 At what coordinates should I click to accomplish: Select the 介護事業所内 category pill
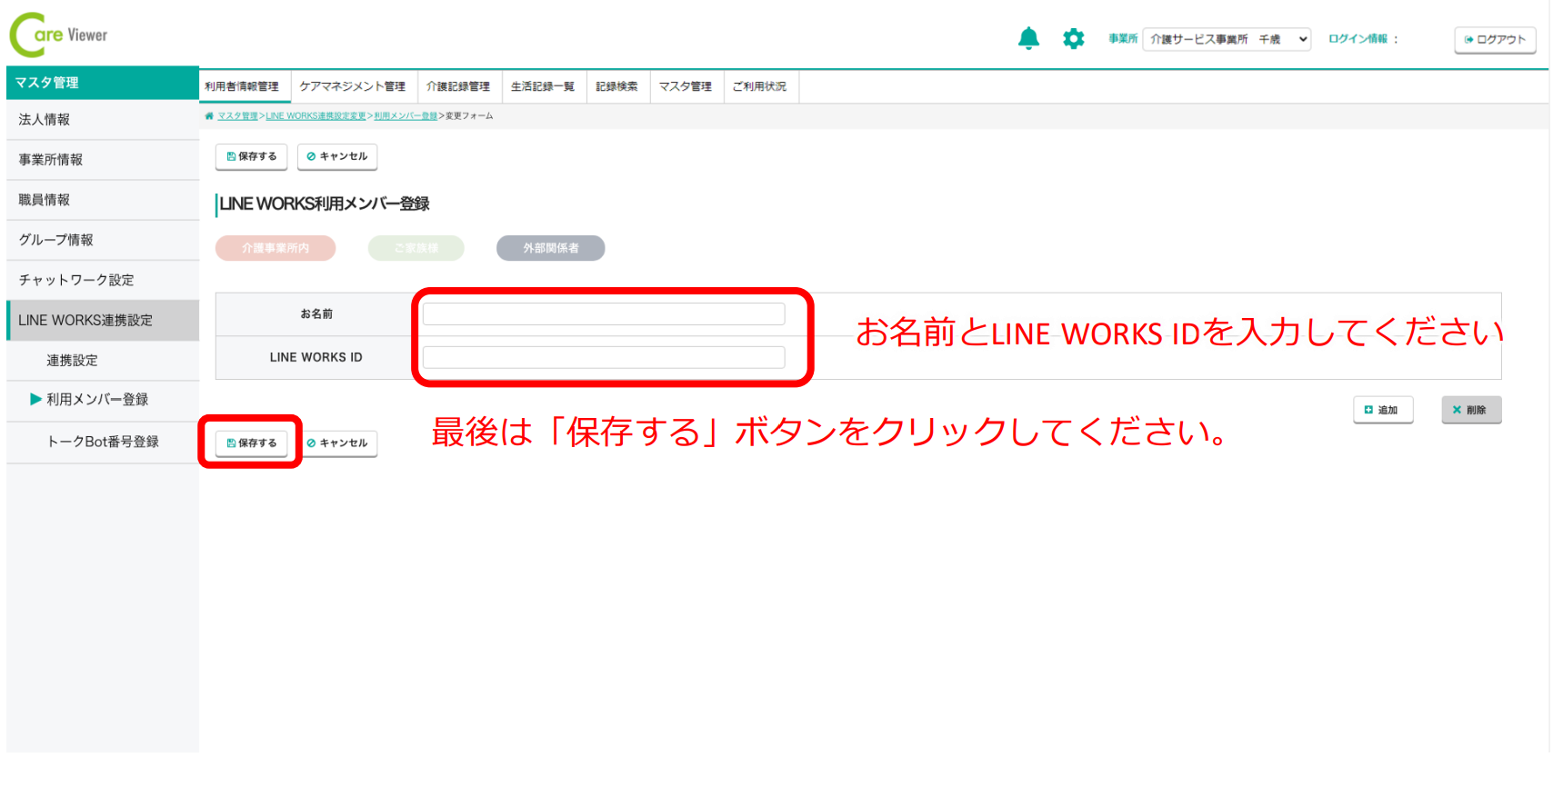tap(276, 248)
